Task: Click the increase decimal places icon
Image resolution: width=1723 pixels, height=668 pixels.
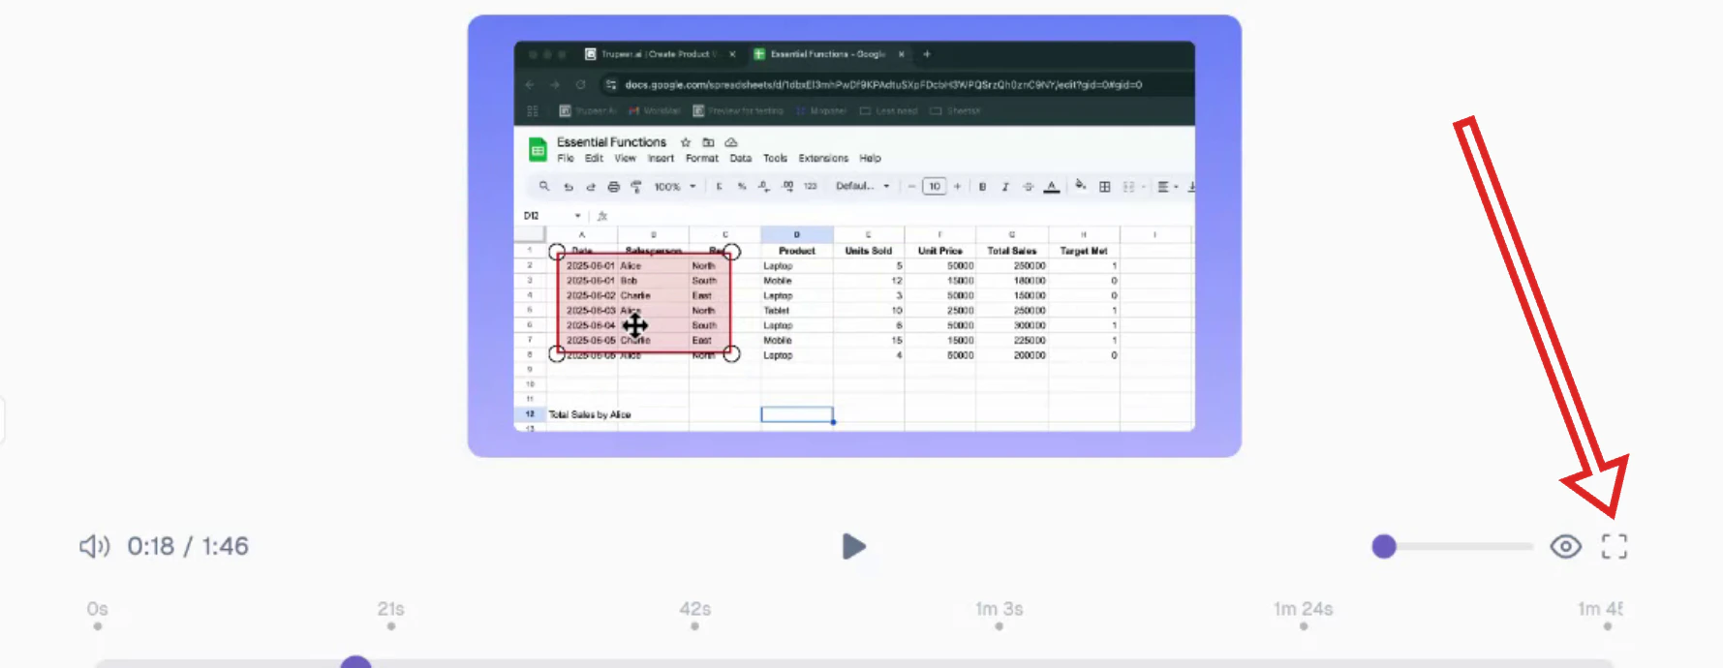Action: (787, 186)
